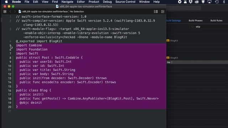Open the Debug menu
Viewport: 228px width, 128px height.
[107, 2]
